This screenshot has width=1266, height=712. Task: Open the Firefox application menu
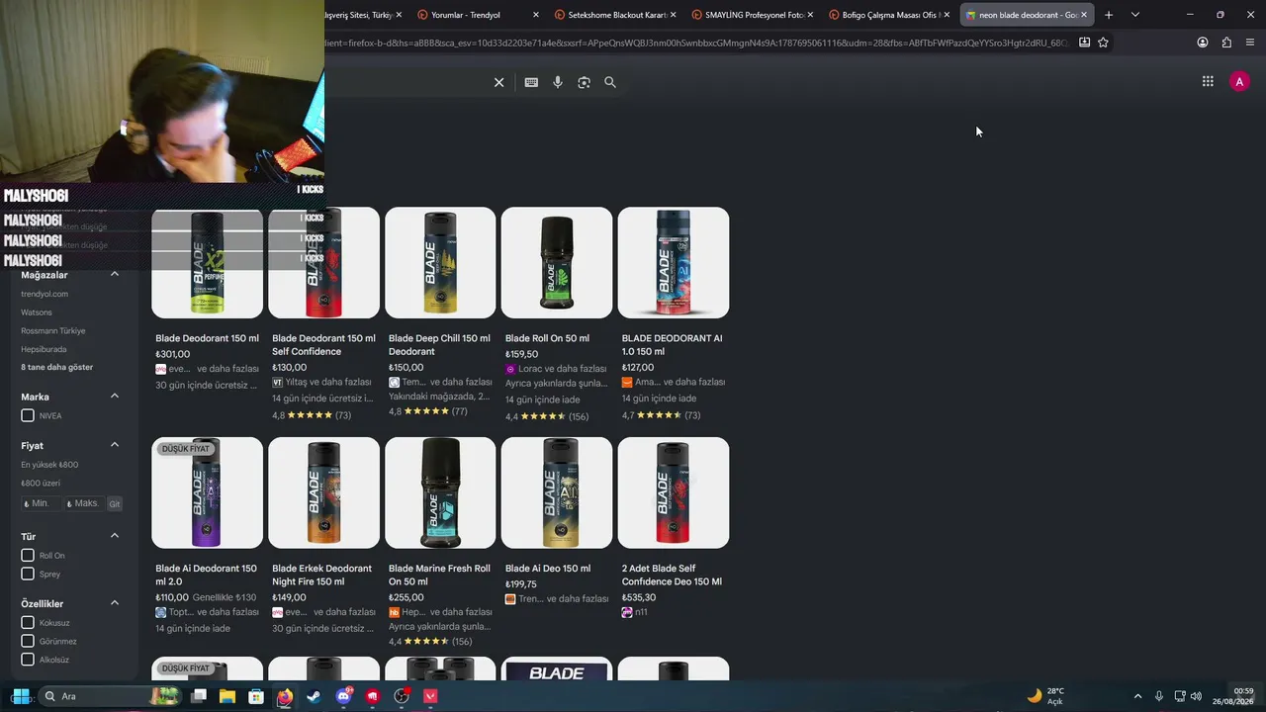point(1250,43)
